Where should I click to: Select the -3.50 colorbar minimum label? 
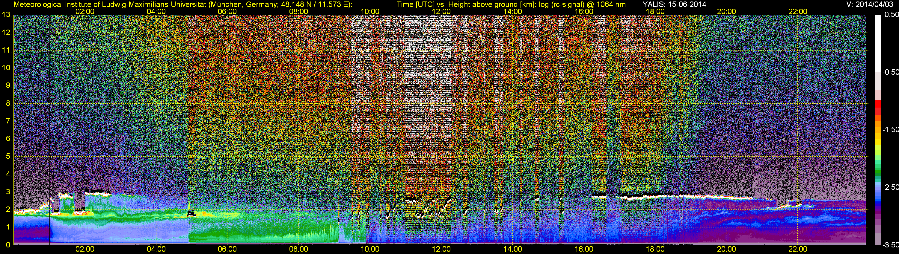pyautogui.click(x=890, y=245)
